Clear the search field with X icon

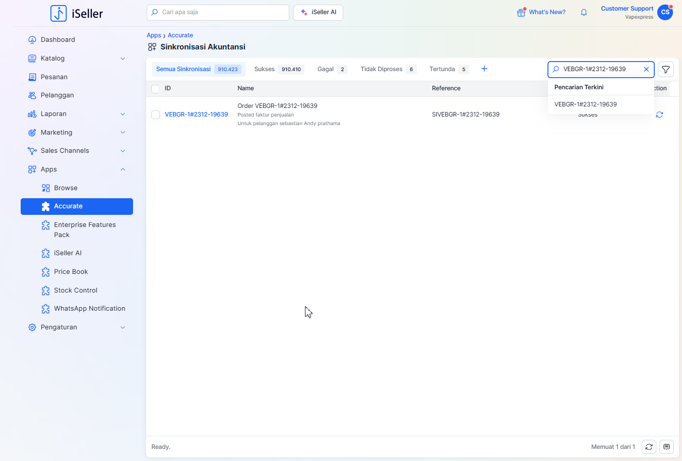click(646, 70)
